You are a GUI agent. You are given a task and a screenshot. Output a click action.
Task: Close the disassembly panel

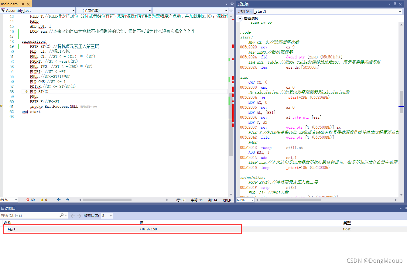pos(401,4)
